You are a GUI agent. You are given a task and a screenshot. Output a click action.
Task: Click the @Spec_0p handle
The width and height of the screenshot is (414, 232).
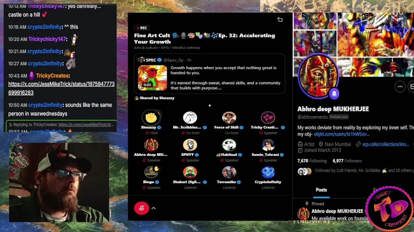[173, 60]
